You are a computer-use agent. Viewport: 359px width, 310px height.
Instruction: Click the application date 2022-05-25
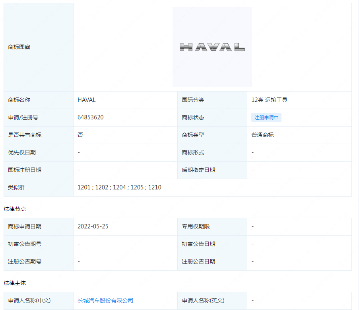coord(93,226)
